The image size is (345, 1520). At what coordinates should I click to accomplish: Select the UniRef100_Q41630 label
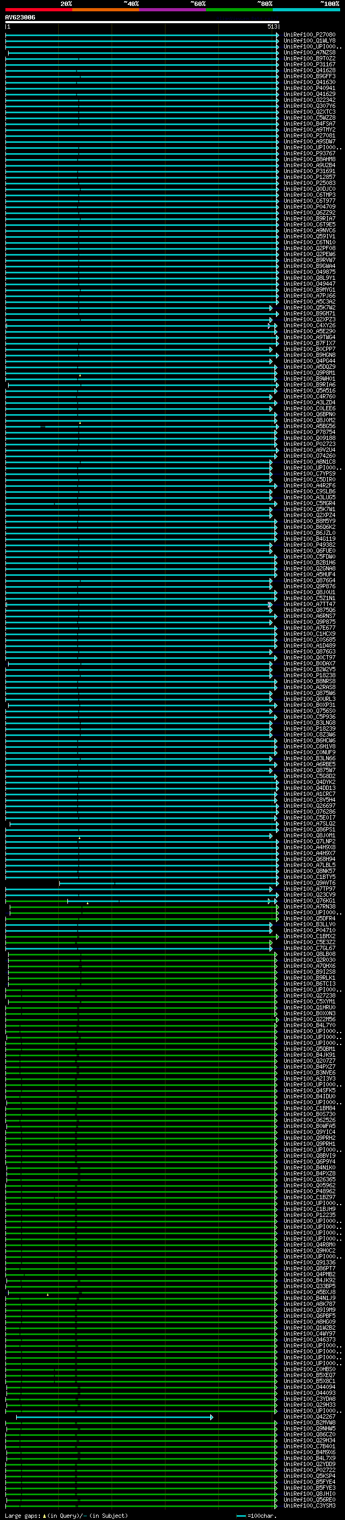(x=309, y=82)
